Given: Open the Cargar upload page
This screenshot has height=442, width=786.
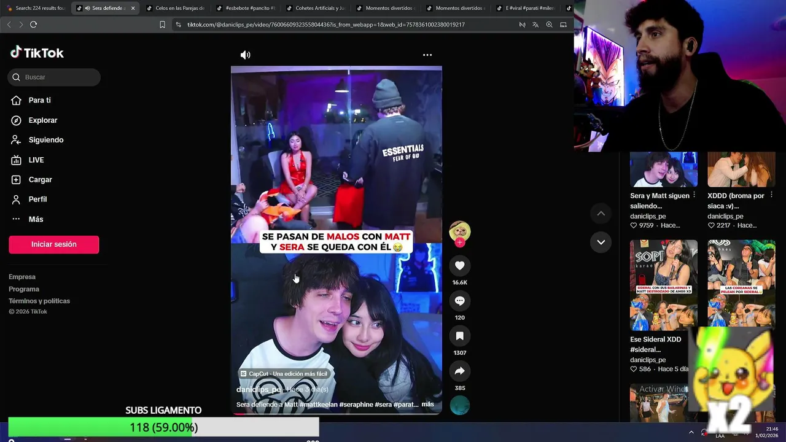Looking at the screenshot, I should pyautogui.click(x=40, y=180).
